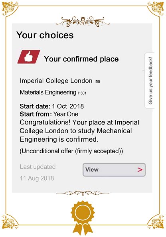The height and width of the screenshot is (237, 166).
Task: Click the Materials Engineering course name
Action: pos(48,92)
